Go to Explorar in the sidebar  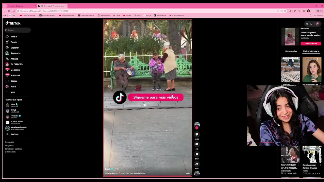point(12,48)
